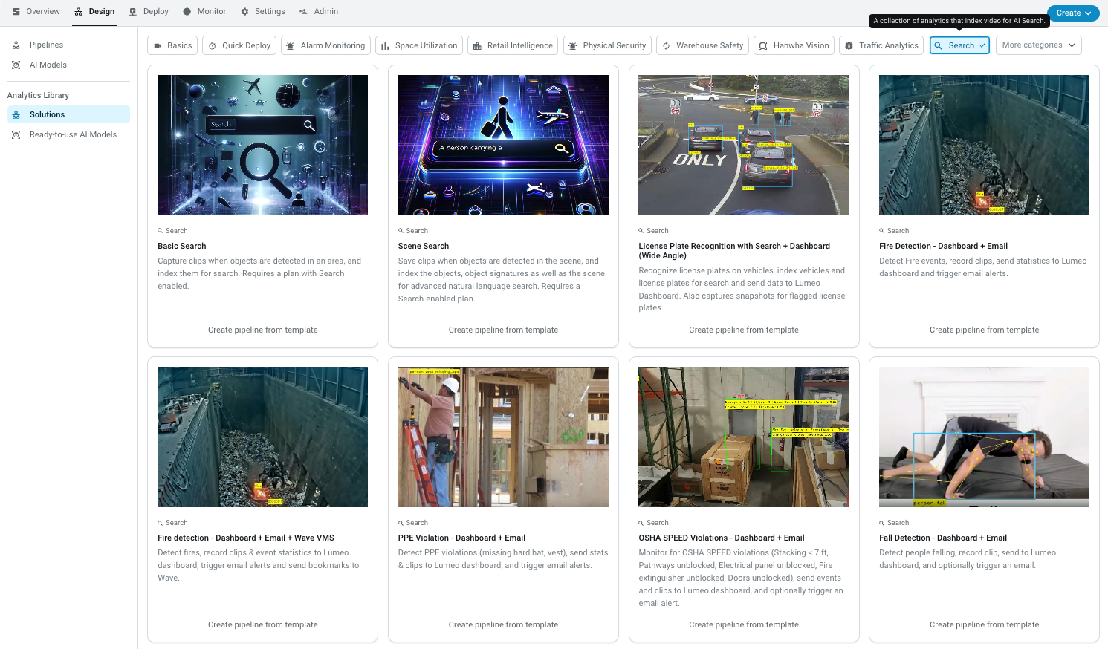Image resolution: width=1108 pixels, height=649 pixels.
Task: Click the Retail Intelligence store icon
Action: tap(477, 46)
